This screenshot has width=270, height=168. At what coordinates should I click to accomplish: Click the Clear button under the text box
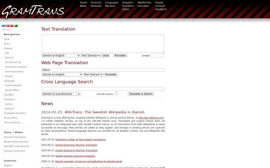106,56
